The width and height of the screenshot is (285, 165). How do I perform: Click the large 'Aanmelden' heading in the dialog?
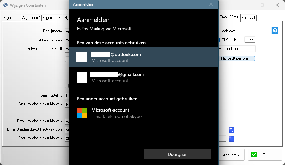click(93, 20)
